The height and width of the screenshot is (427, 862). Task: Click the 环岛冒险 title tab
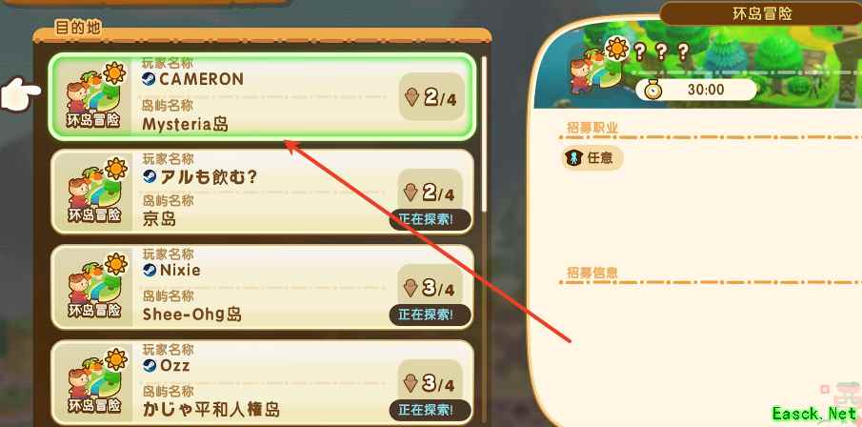(761, 13)
